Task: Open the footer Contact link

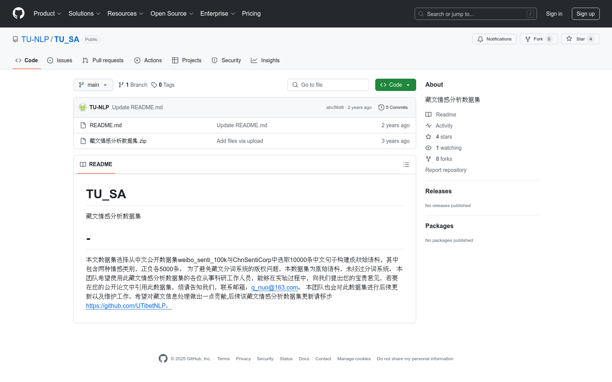Action: pyautogui.click(x=323, y=359)
